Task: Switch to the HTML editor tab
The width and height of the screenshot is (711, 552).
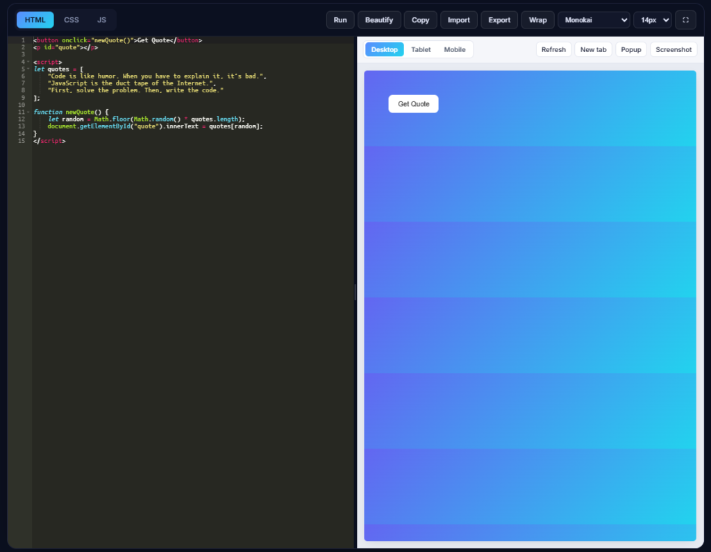Action: coord(35,20)
